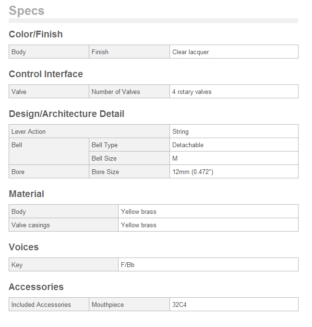Select the F/Bb key value
The width and height of the screenshot is (312, 327).
coord(128,265)
